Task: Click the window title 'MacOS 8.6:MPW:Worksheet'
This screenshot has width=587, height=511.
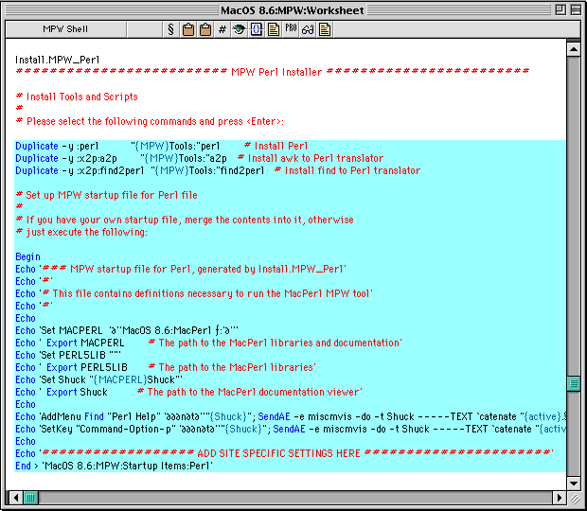Action: [x=292, y=10]
